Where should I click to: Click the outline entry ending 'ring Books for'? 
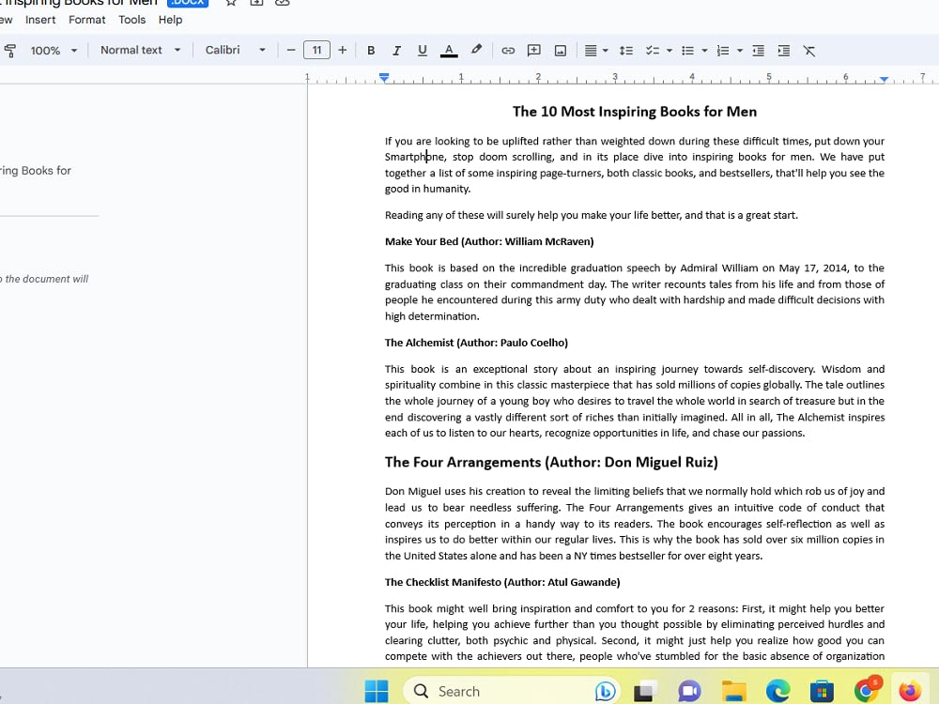click(36, 171)
